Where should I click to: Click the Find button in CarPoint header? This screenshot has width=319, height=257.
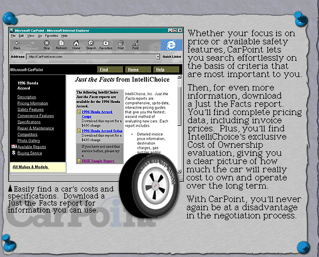[x=110, y=70]
